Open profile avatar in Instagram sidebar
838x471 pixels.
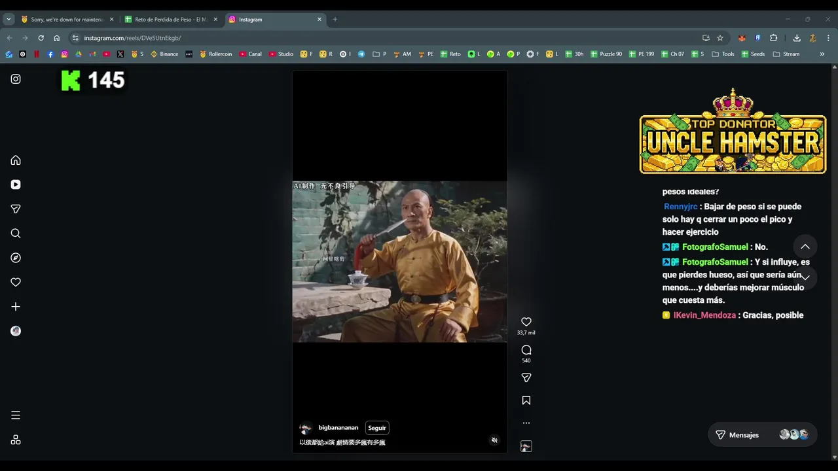coord(16,331)
